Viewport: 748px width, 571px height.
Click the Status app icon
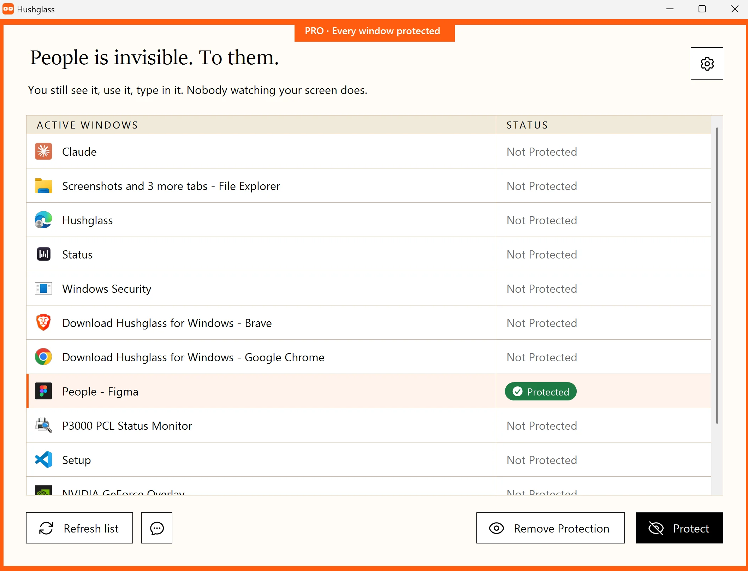click(x=43, y=254)
